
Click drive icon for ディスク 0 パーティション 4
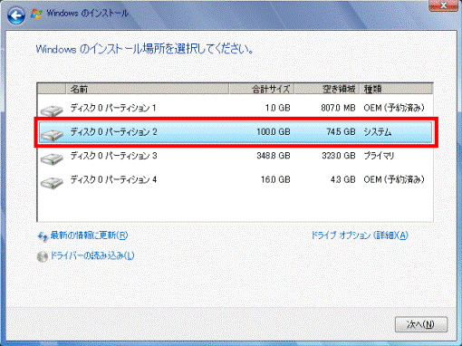pos(52,182)
